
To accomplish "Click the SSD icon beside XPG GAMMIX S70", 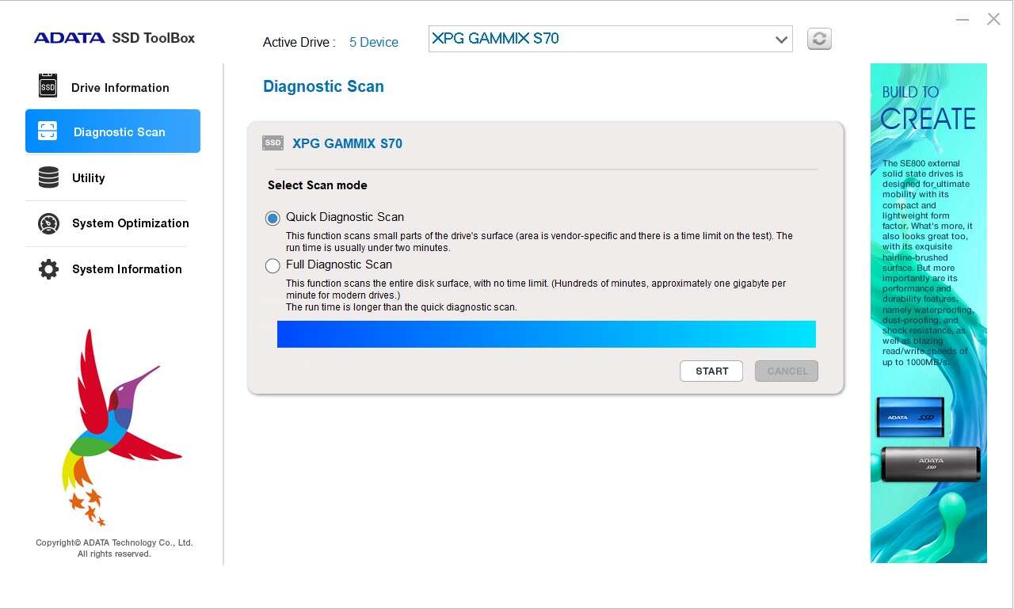I will 273,143.
